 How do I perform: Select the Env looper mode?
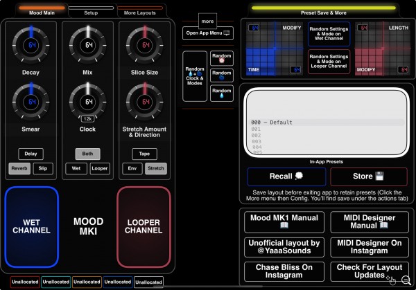(132, 168)
